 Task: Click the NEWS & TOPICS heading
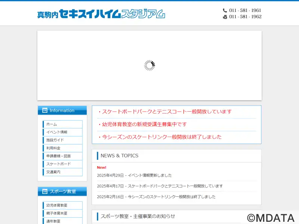pyautogui.click(x=119, y=156)
